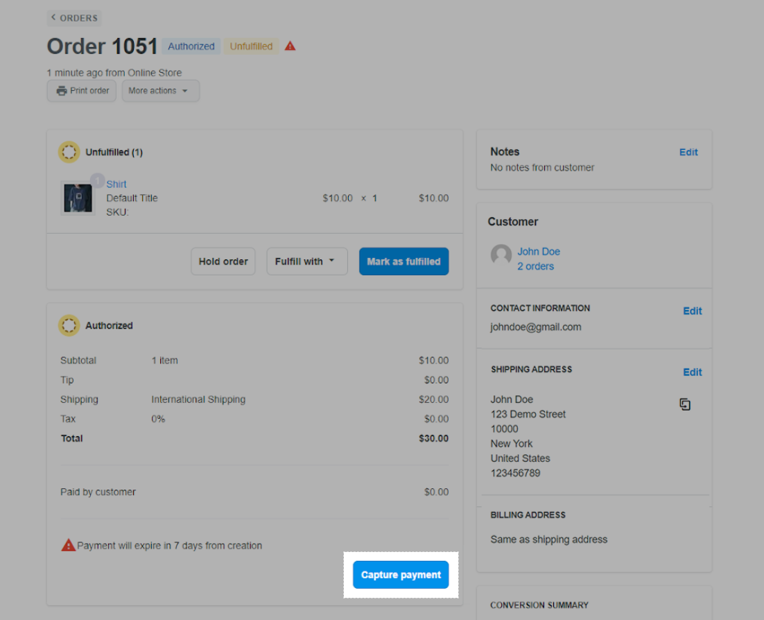Edit the shipping address
The image size is (764, 620).
point(692,372)
